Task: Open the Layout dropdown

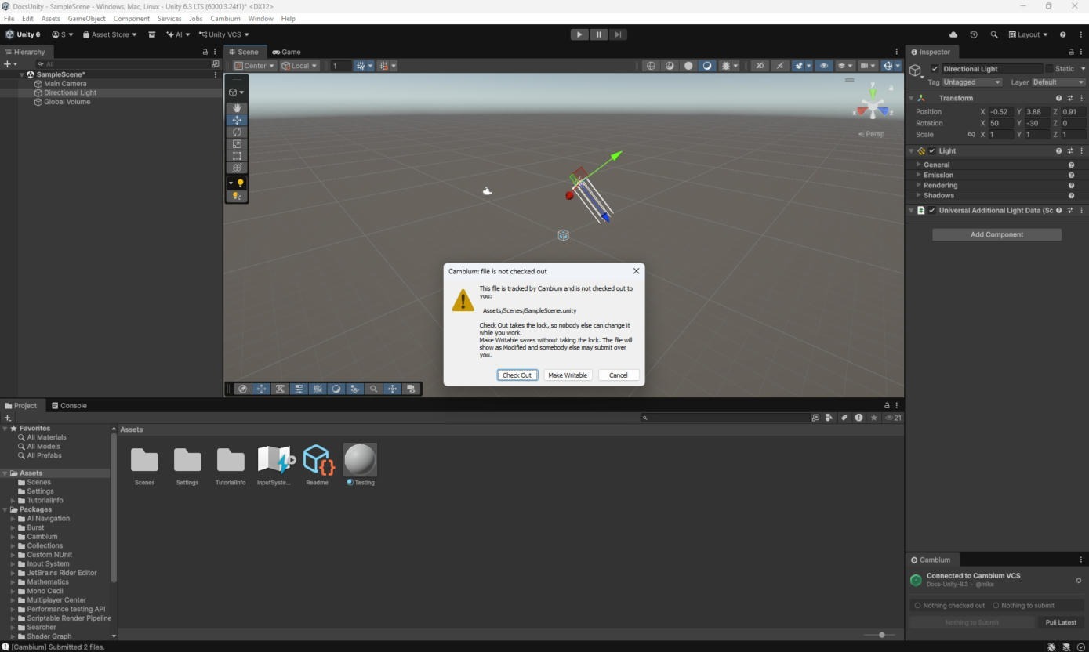Action: pyautogui.click(x=1029, y=34)
